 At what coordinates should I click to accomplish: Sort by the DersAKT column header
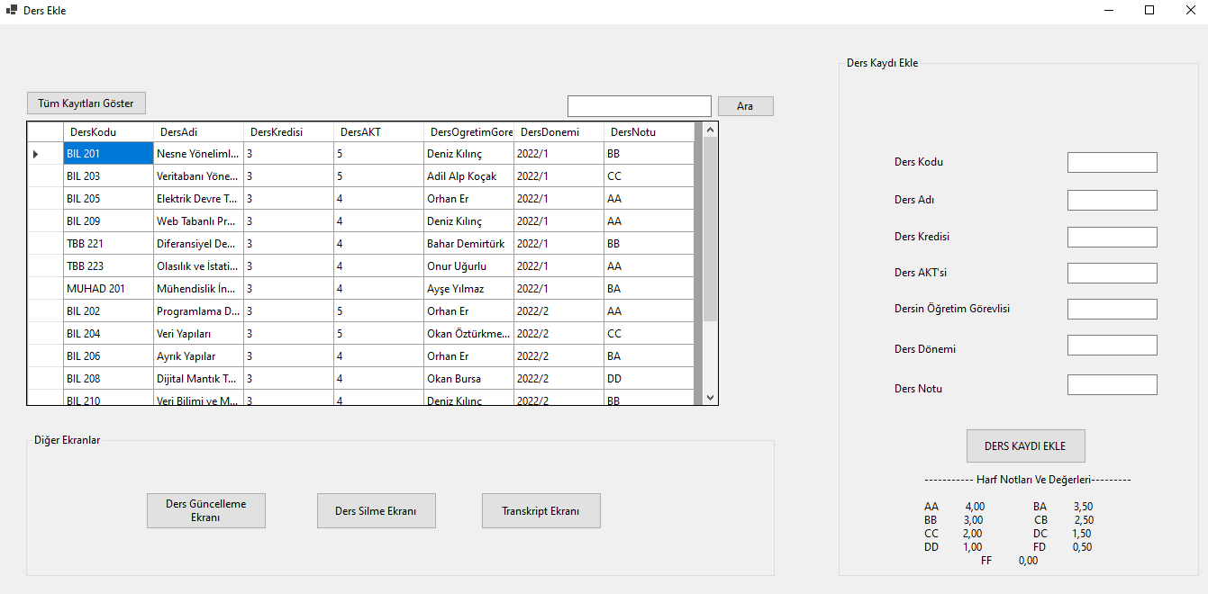(x=378, y=132)
